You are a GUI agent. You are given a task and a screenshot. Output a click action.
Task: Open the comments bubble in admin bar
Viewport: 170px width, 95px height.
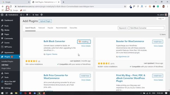click(x=28, y=15)
